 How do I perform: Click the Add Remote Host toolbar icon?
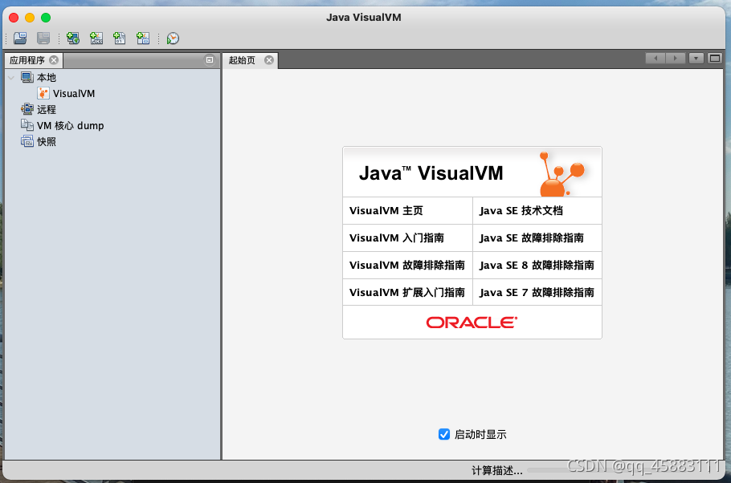(x=73, y=39)
